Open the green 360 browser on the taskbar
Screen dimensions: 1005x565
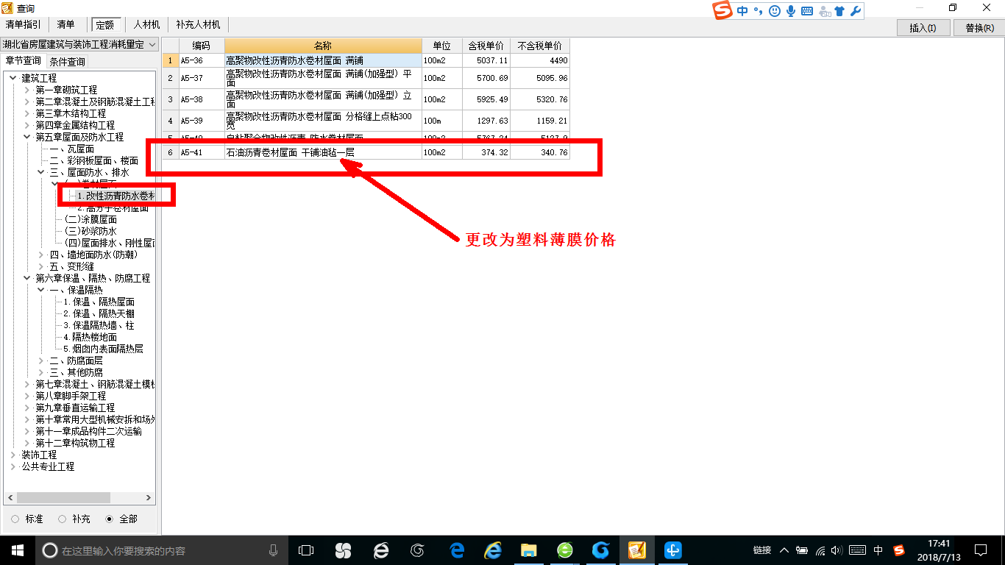point(564,550)
